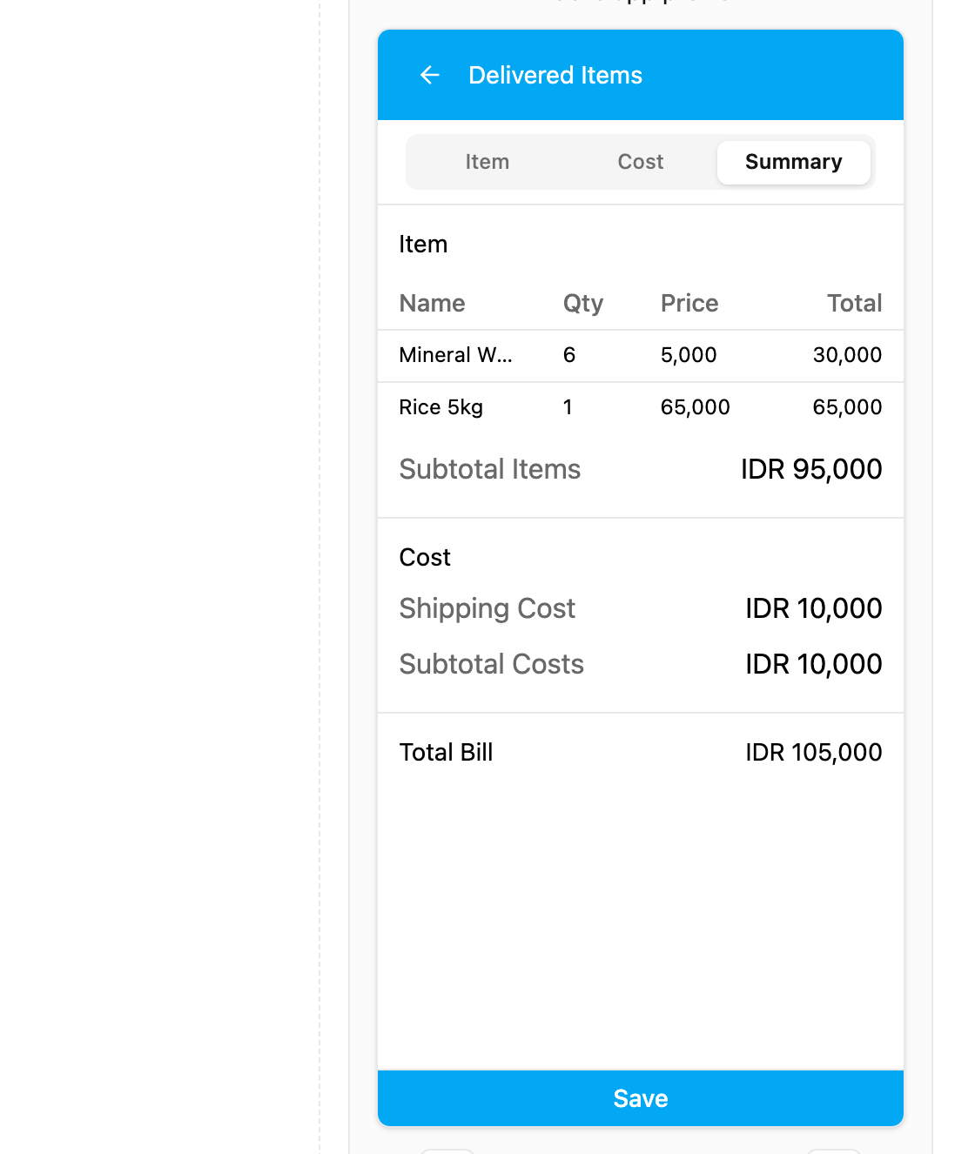Click the 'IDR 95,000' subtotal value
Viewport: 975px width, 1154px height.
(x=811, y=469)
